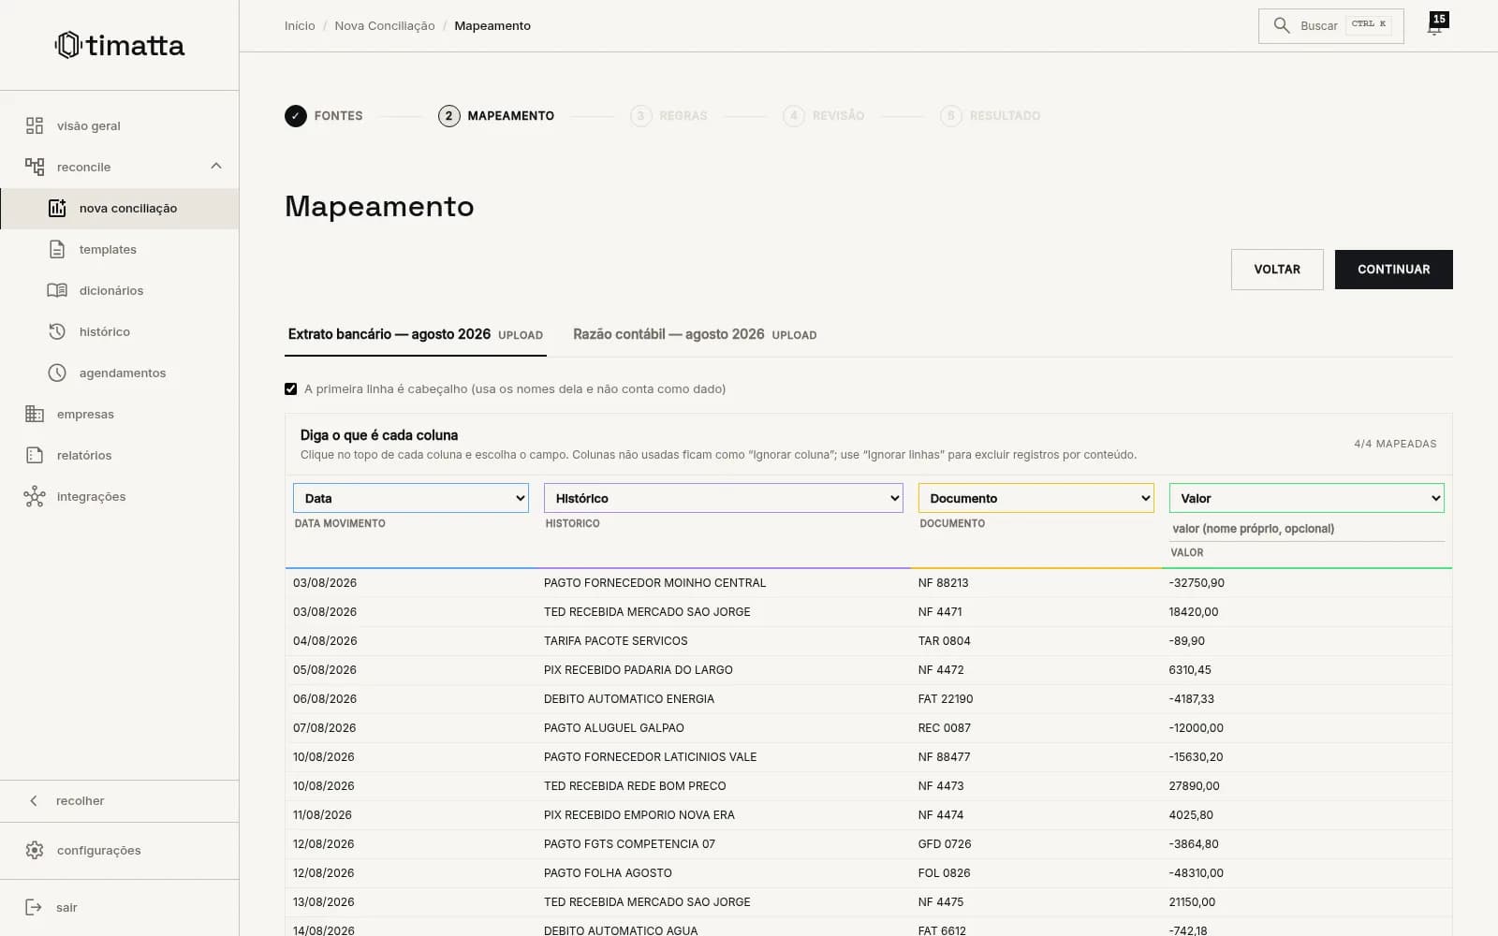Uncheck the first-line-is-header checkbox
Image resolution: width=1498 pixels, height=936 pixels.
(x=291, y=388)
